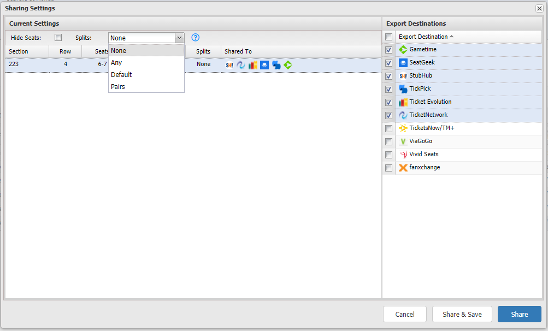Uncheck the Ticket Evolution checkbox
Viewport: 548px width, 331px height.
coord(388,102)
